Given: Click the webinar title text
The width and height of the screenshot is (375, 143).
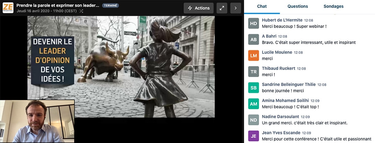Looking at the screenshot, I should point(58,5).
